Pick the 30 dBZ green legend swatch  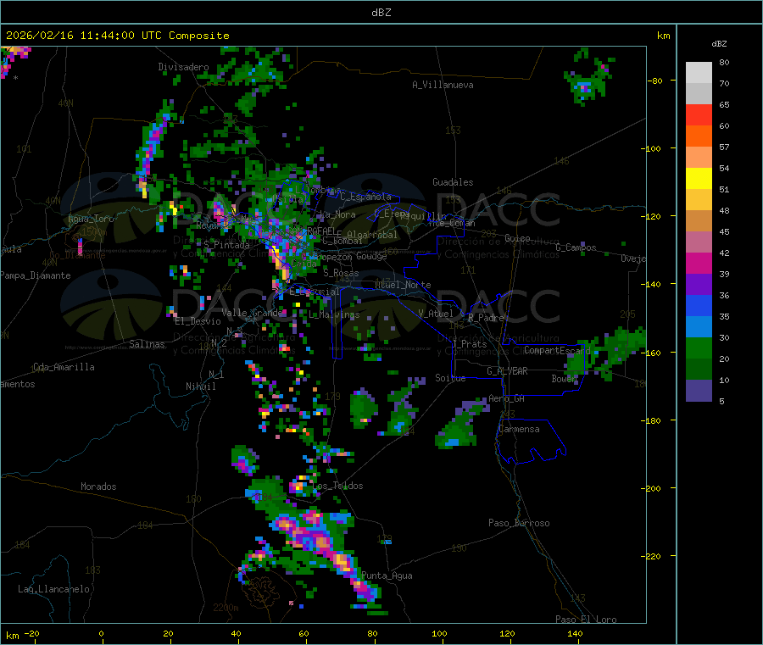(x=699, y=348)
